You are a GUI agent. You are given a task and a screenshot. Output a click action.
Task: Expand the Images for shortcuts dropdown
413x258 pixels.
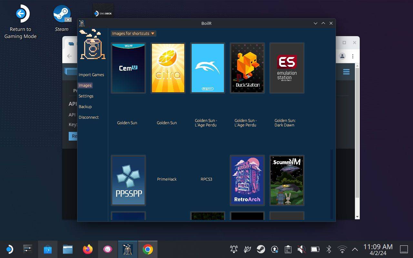click(x=133, y=34)
